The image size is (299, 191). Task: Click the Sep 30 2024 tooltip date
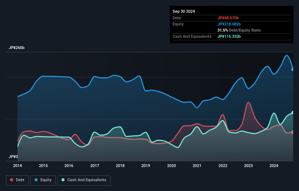pyautogui.click(x=184, y=11)
